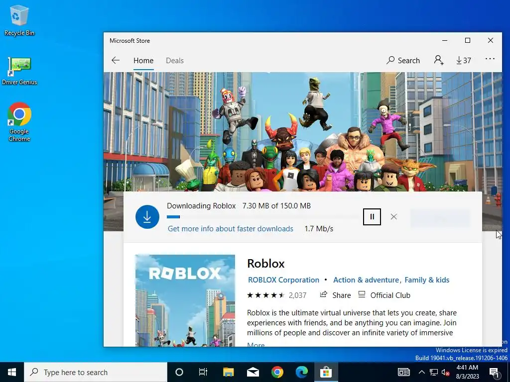
Task: Open the Action & adventure category
Action: (366, 280)
